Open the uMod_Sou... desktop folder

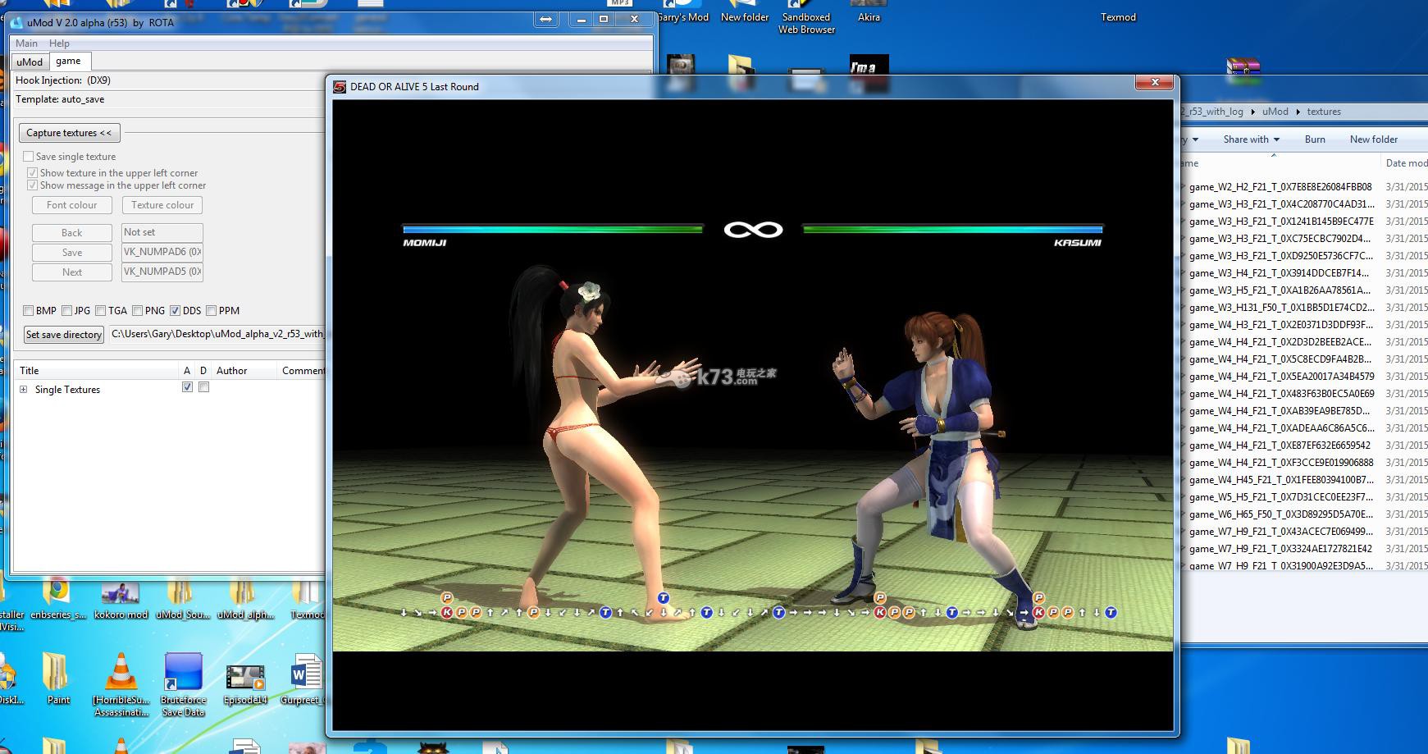coord(182,599)
